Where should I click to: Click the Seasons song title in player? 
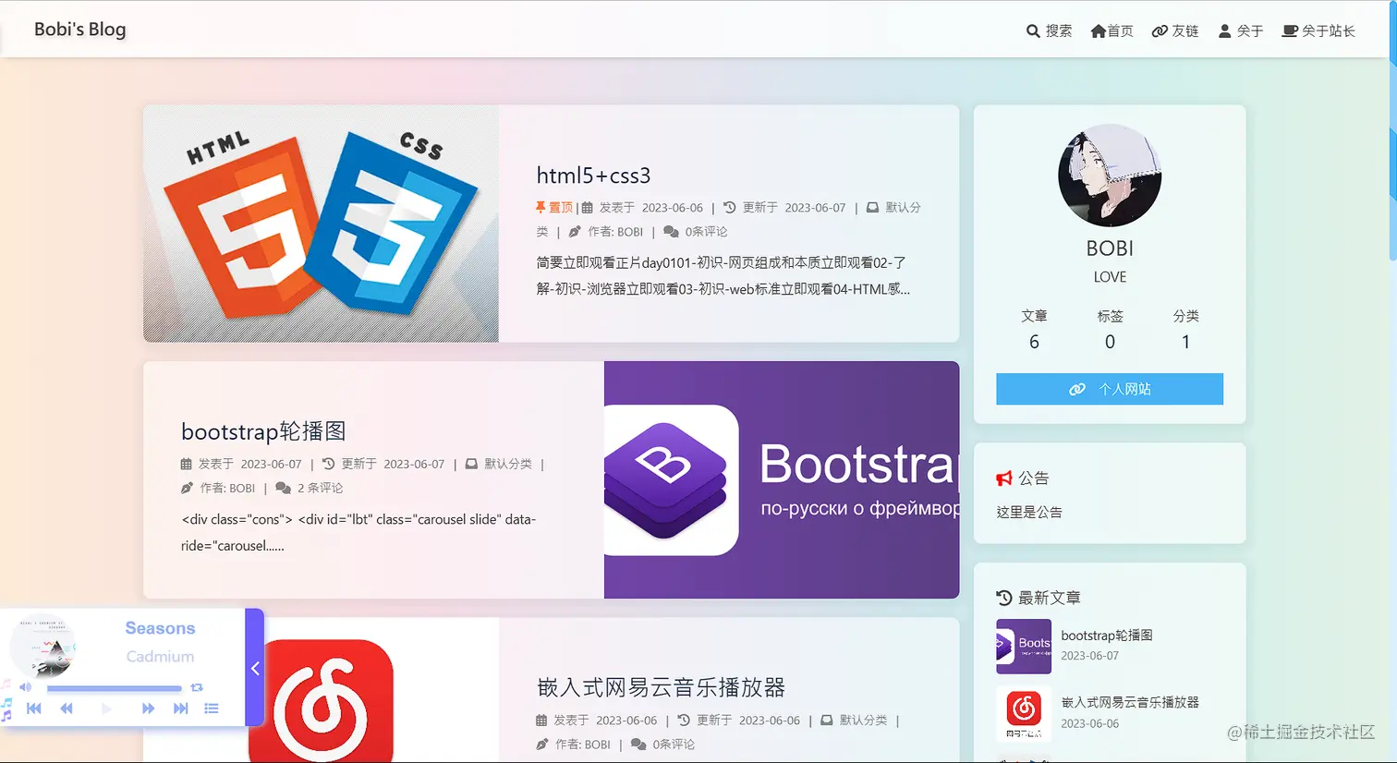coord(160,628)
